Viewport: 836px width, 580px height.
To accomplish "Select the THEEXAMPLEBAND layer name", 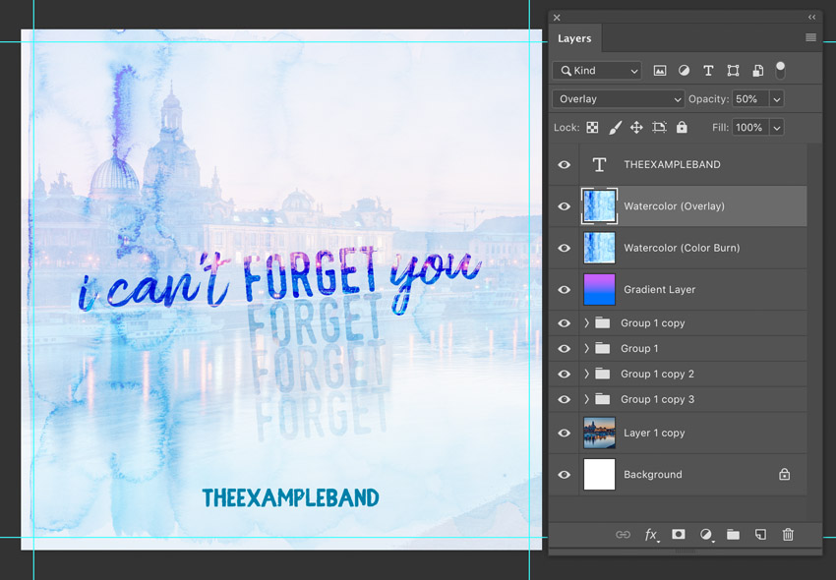I will point(672,165).
